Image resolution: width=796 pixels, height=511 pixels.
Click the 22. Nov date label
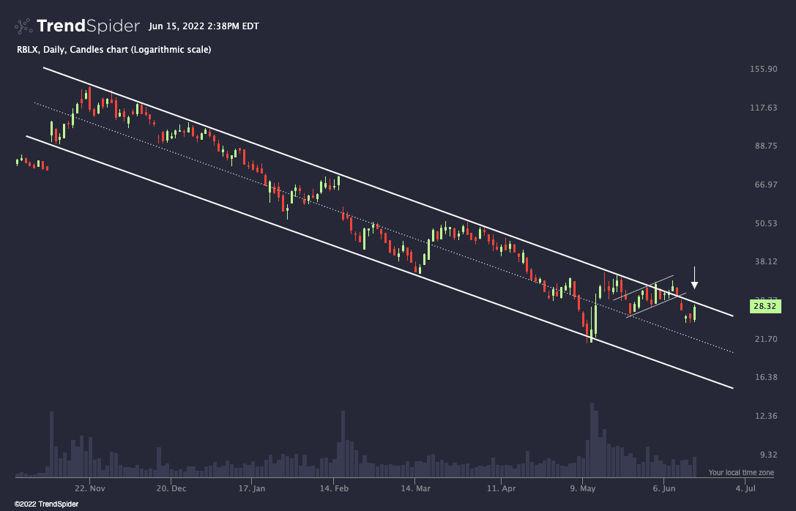(90, 488)
